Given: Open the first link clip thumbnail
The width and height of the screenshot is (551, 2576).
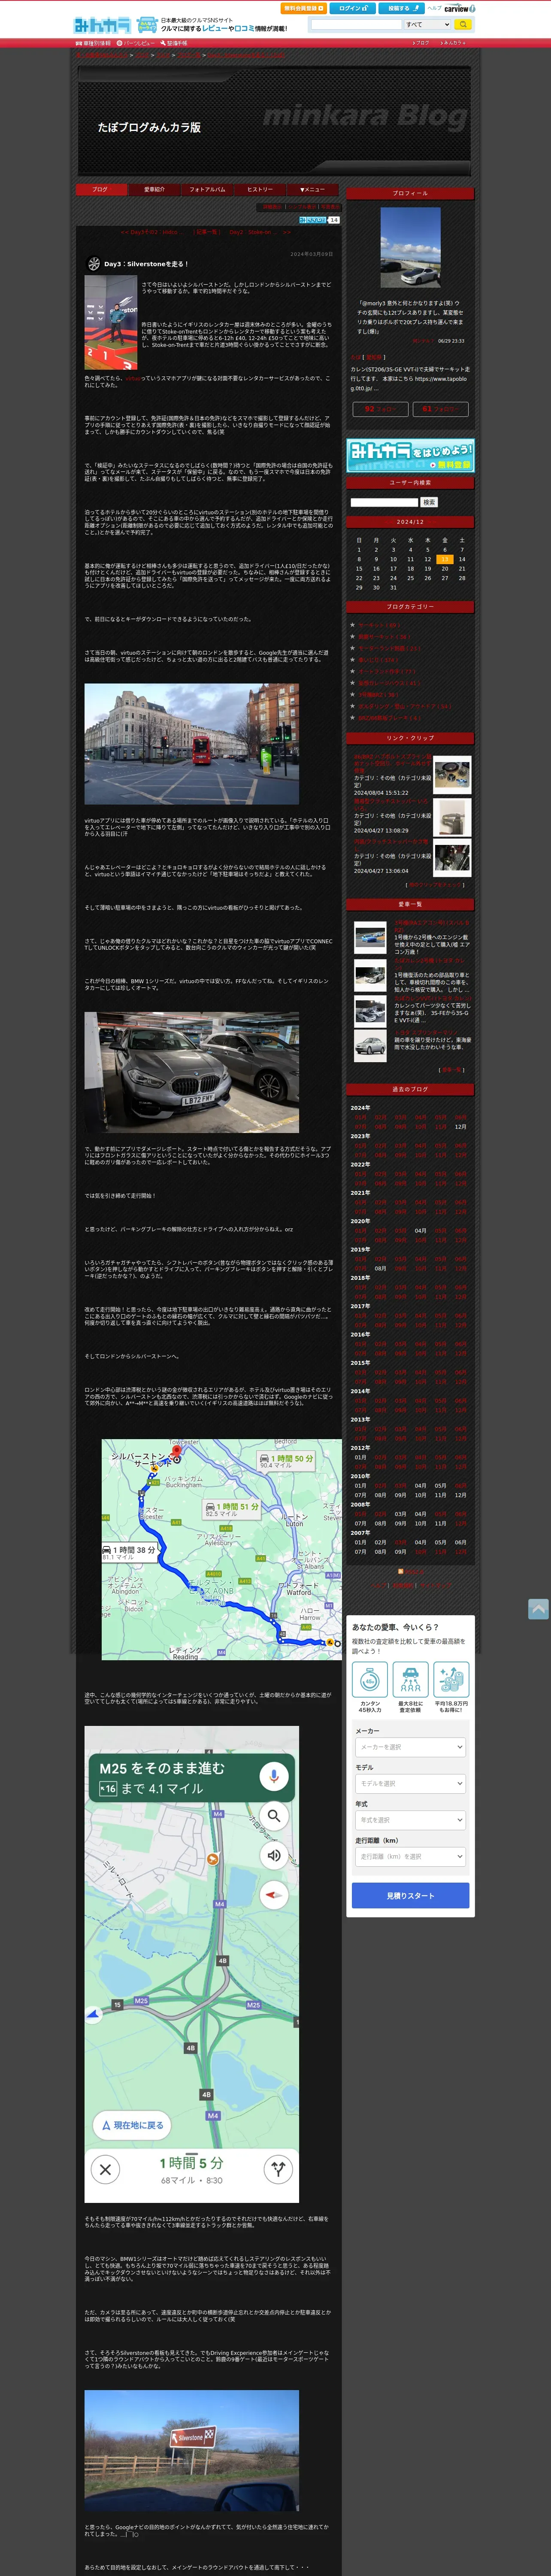Looking at the screenshot, I should click(452, 775).
